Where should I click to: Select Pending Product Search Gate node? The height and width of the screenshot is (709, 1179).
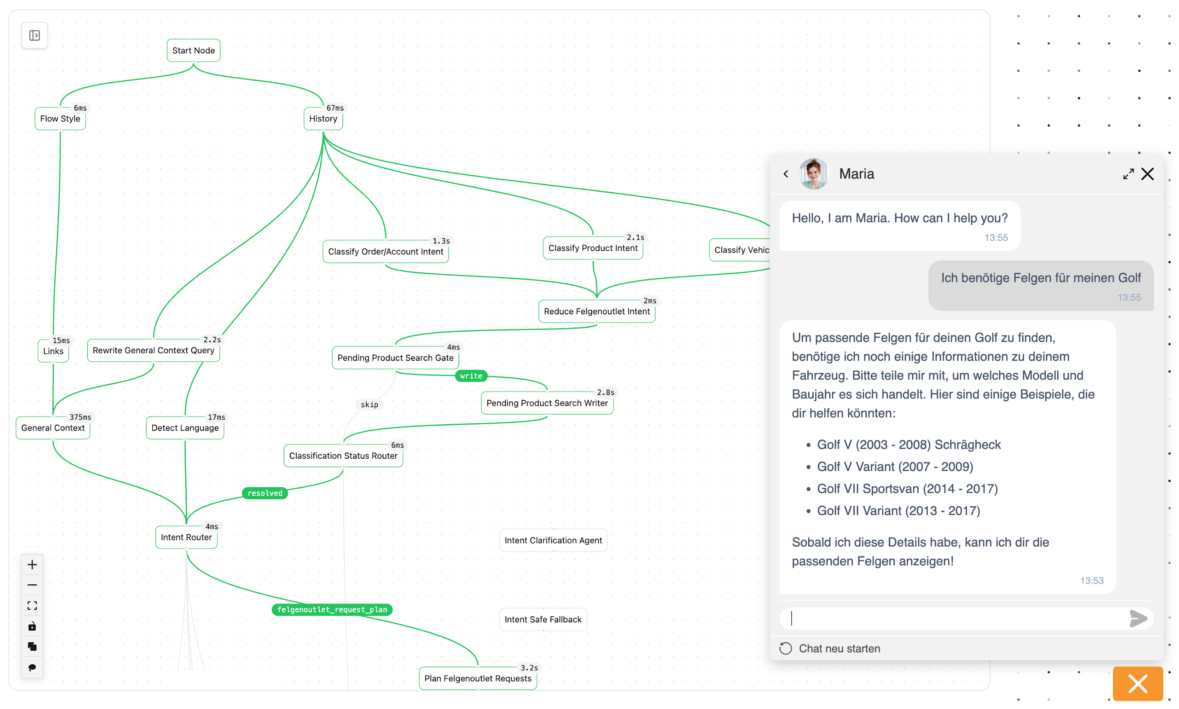coord(395,358)
